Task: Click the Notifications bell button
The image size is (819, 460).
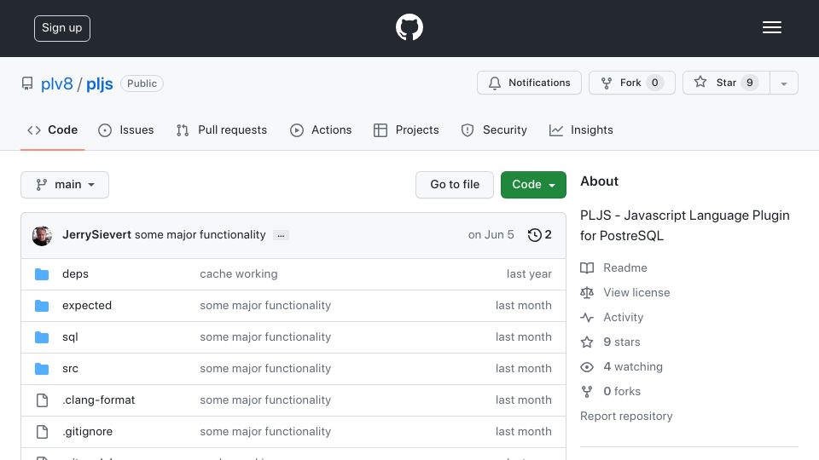Action: (x=529, y=83)
